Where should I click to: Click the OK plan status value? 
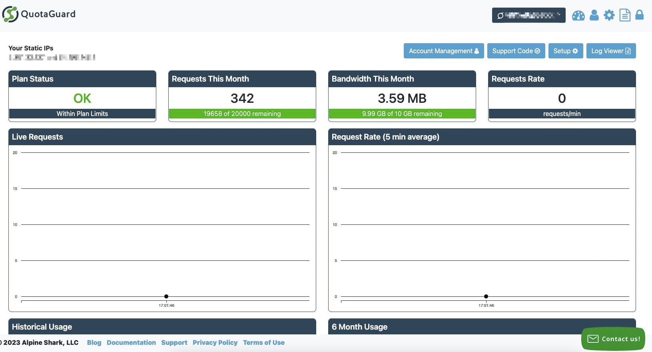point(82,98)
